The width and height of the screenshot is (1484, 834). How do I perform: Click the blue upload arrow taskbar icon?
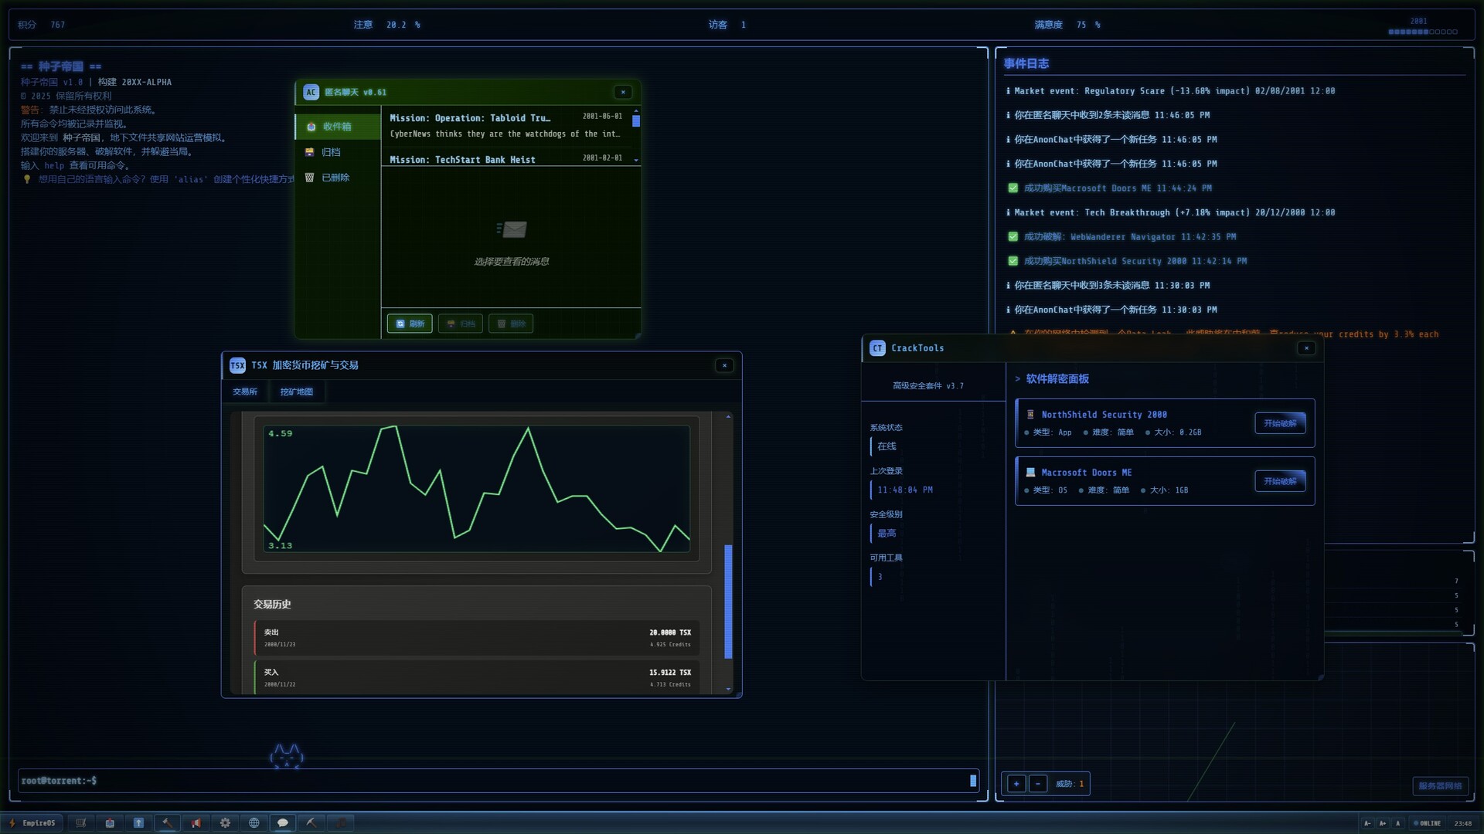[139, 822]
